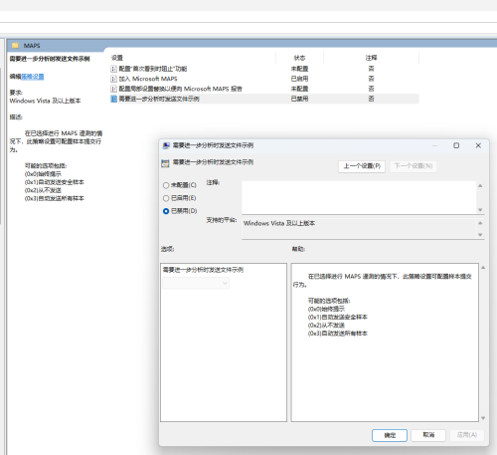Click the 支持的平台 Windows Vista text box

[x=359, y=229]
